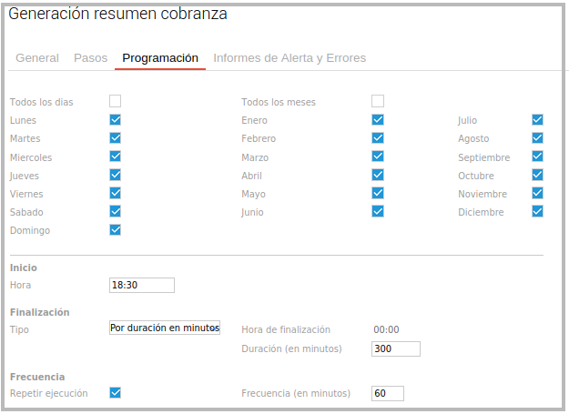Toggle the Miercoles checkbox

[x=116, y=157]
